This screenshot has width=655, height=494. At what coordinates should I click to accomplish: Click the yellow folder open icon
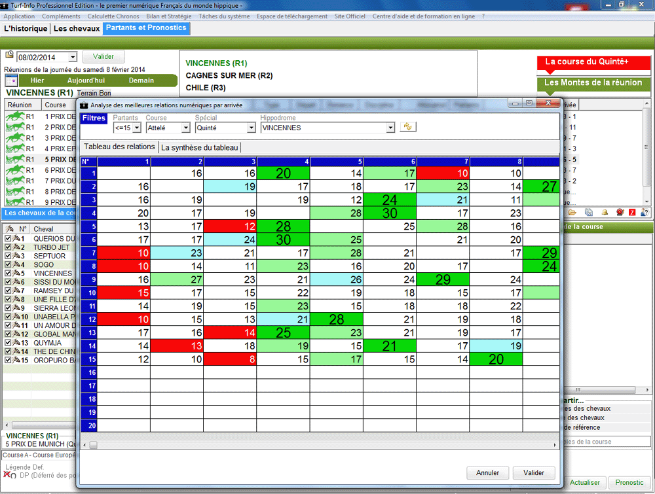click(x=572, y=213)
